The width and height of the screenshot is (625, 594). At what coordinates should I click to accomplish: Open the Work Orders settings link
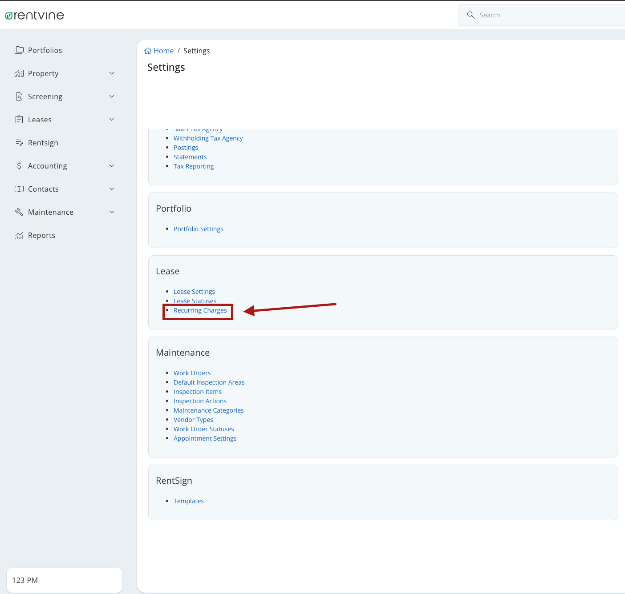point(192,373)
